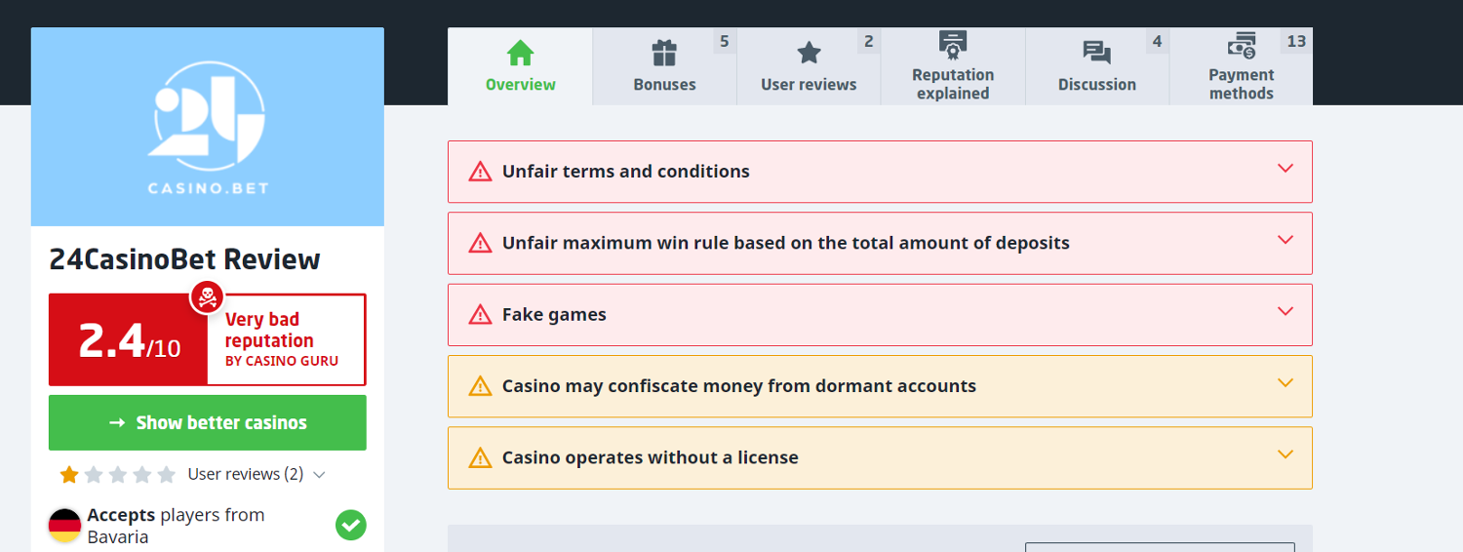Image resolution: width=1463 pixels, height=552 pixels.
Task: Click the Overview house icon
Action: [x=521, y=53]
